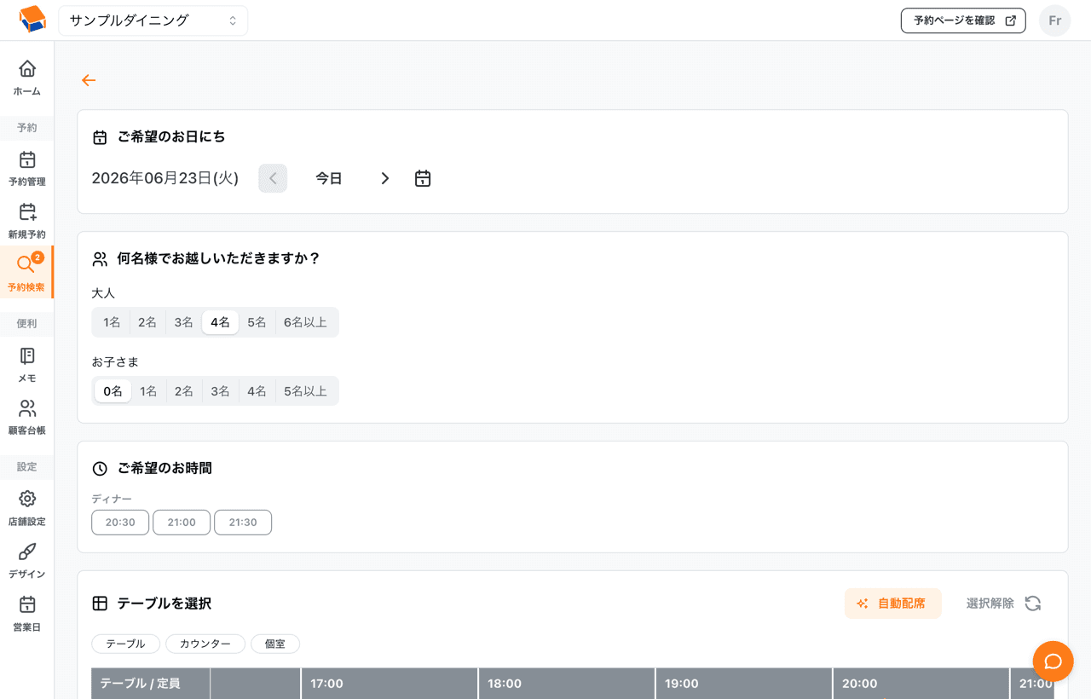Filter tables by 個室
Image resolution: width=1091 pixels, height=699 pixels.
tap(275, 644)
